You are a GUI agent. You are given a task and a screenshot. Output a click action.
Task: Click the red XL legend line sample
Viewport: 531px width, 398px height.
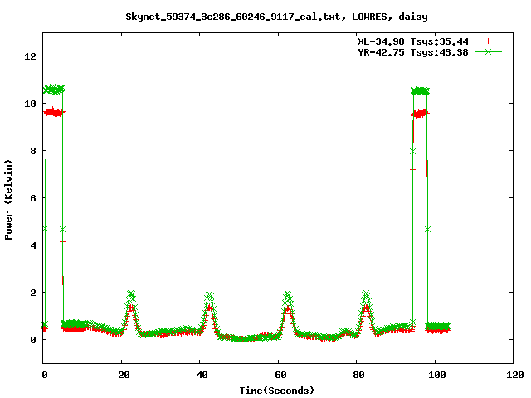click(x=488, y=41)
